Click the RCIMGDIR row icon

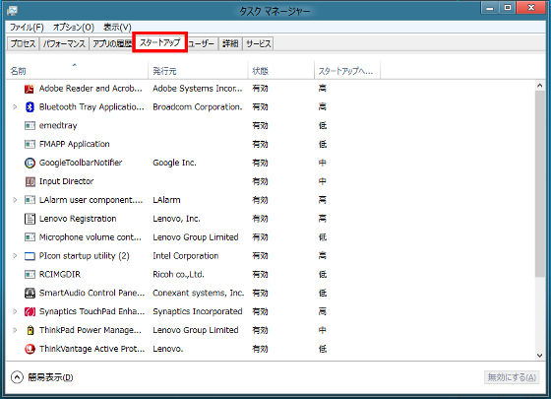click(30, 275)
